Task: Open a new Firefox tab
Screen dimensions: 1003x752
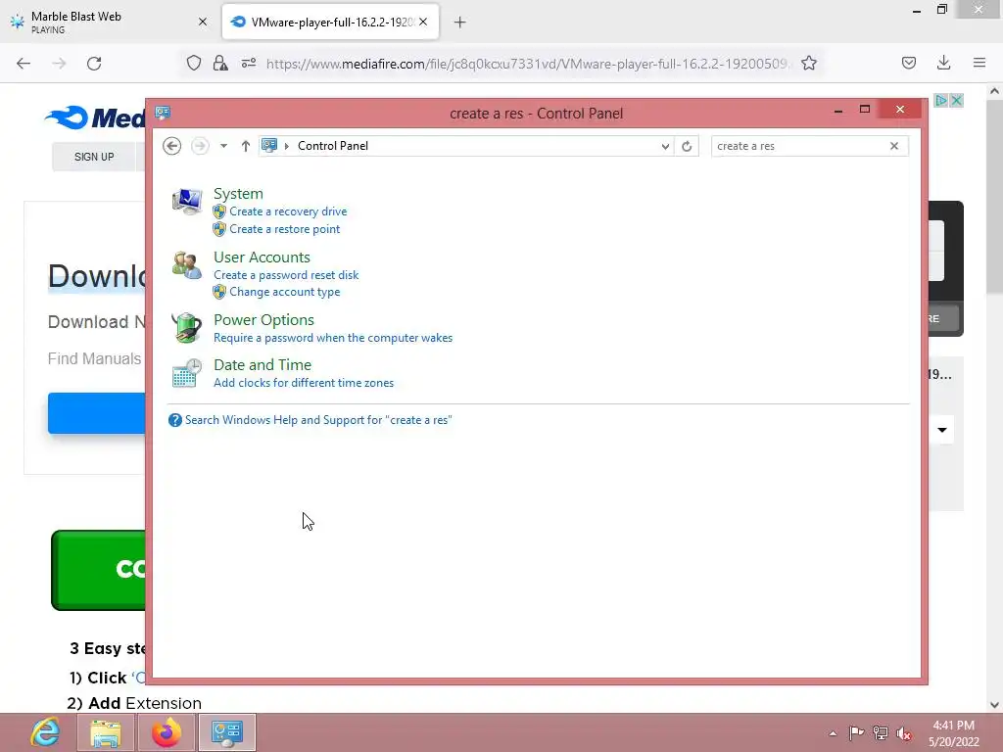Action: [459, 23]
